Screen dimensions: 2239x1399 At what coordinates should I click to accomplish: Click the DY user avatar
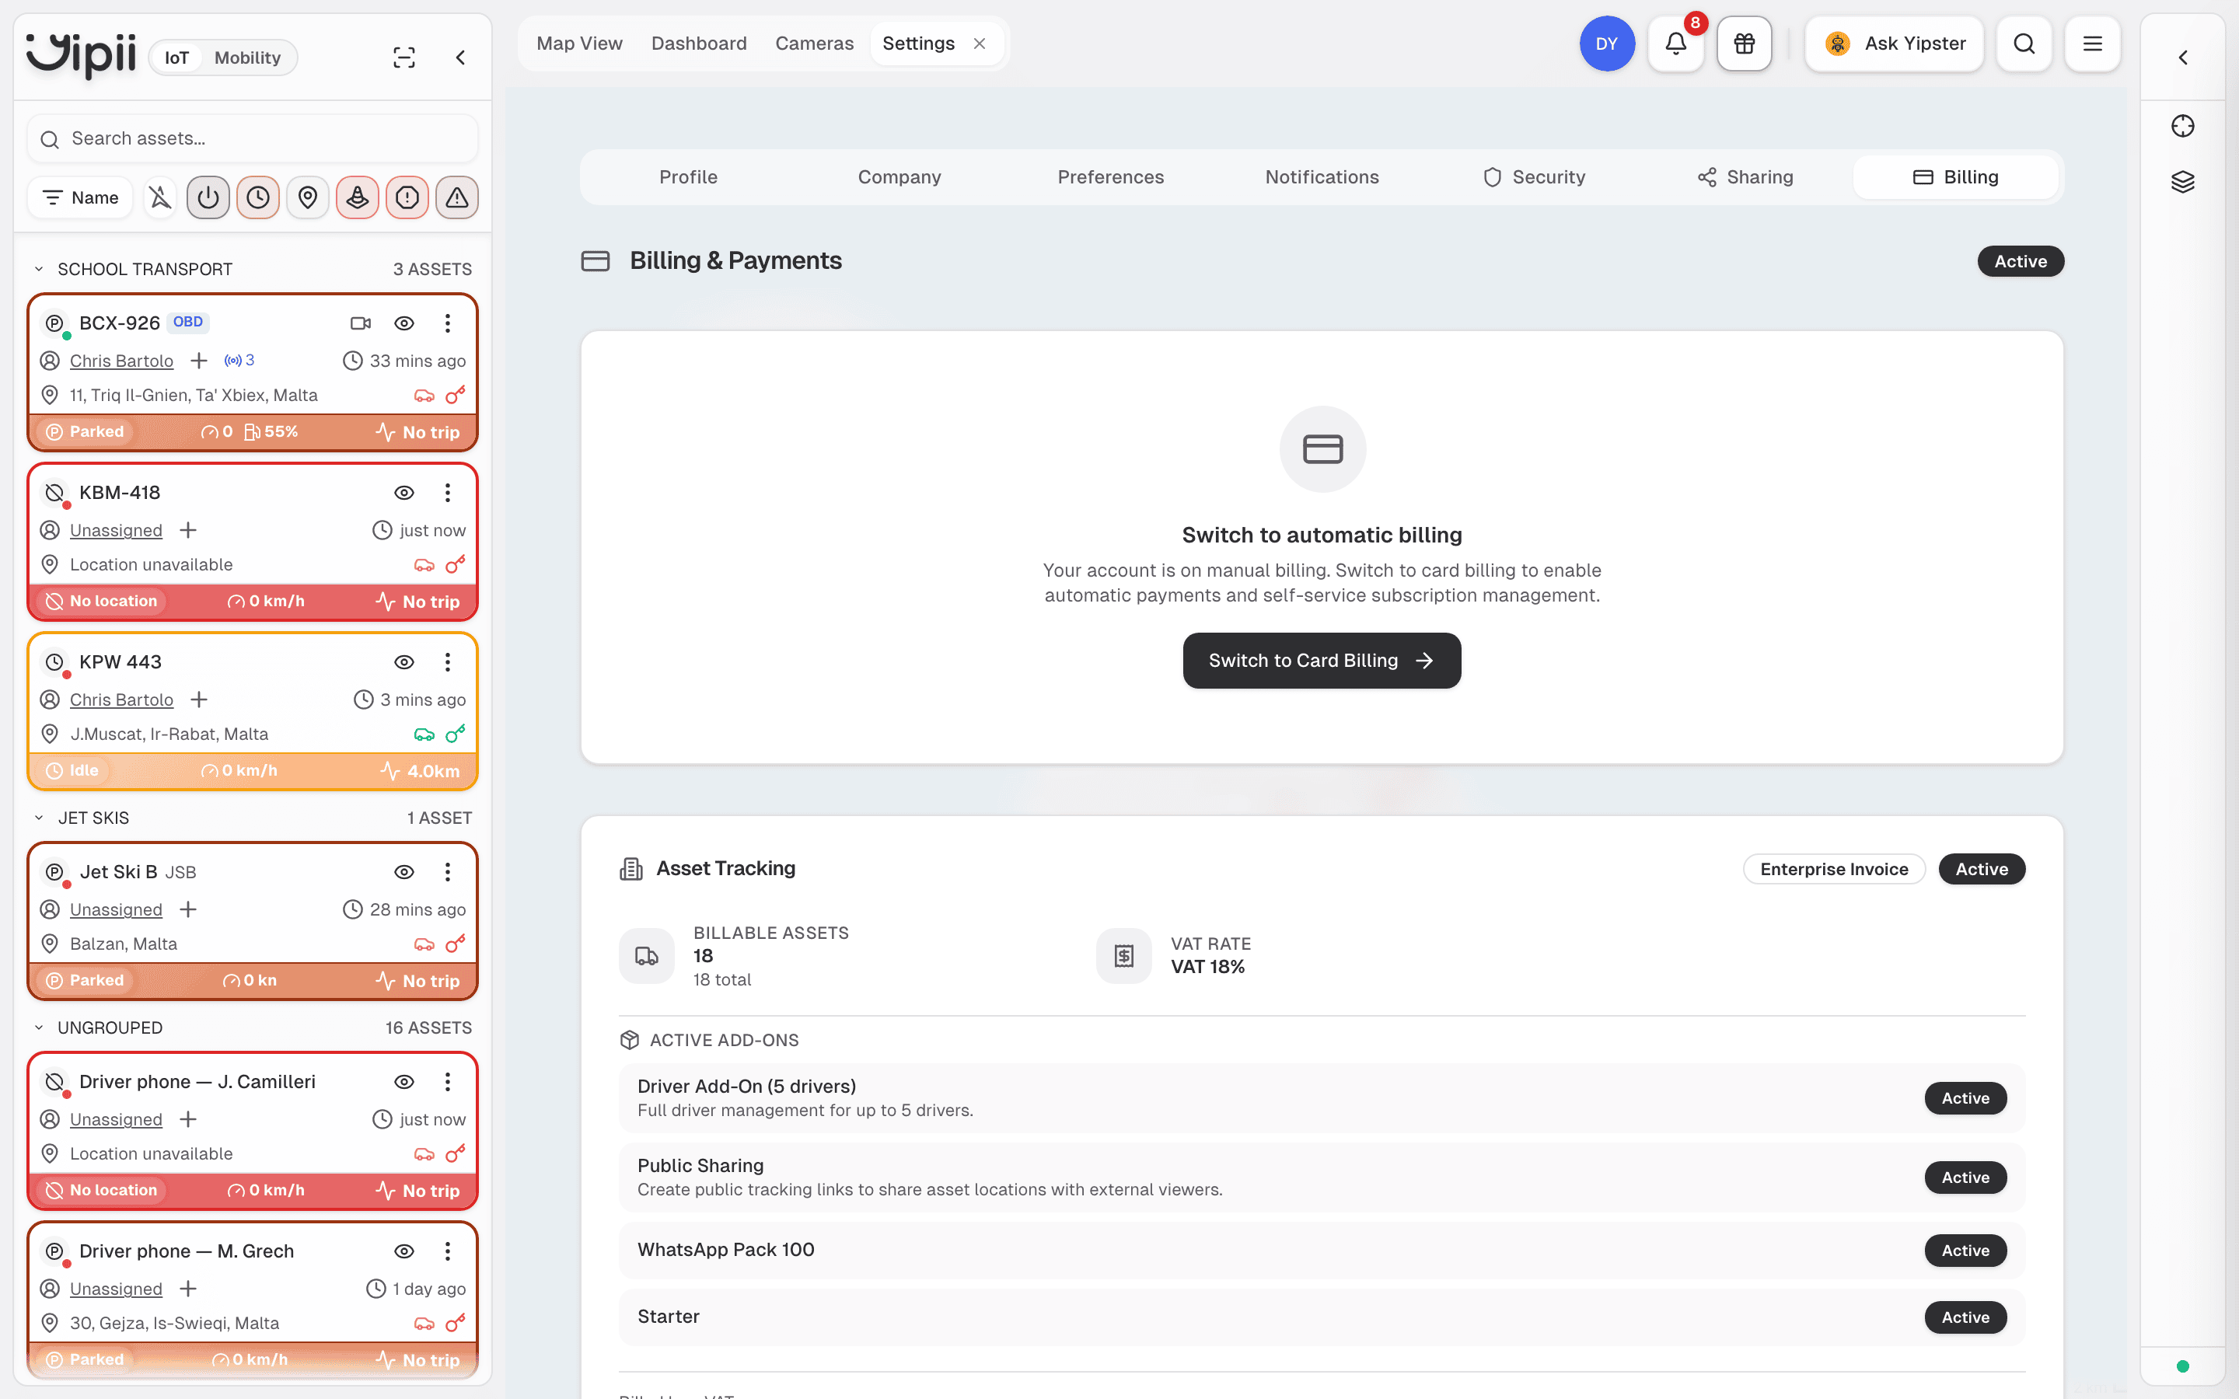pyautogui.click(x=1607, y=44)
